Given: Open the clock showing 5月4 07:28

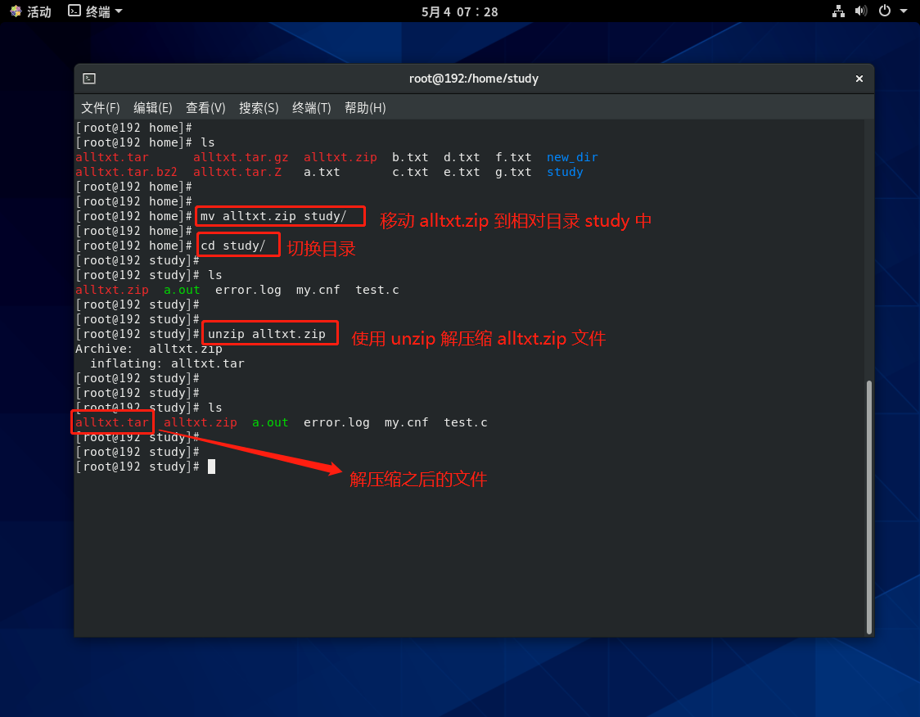Looking at the screenshot, I should click(x=459, y=11).
